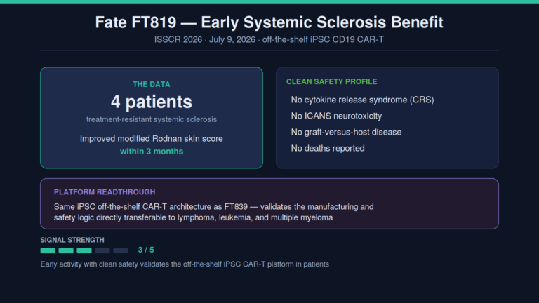Click 'PLATFORM READTHROUGH' purple heading

coord(105,192)
